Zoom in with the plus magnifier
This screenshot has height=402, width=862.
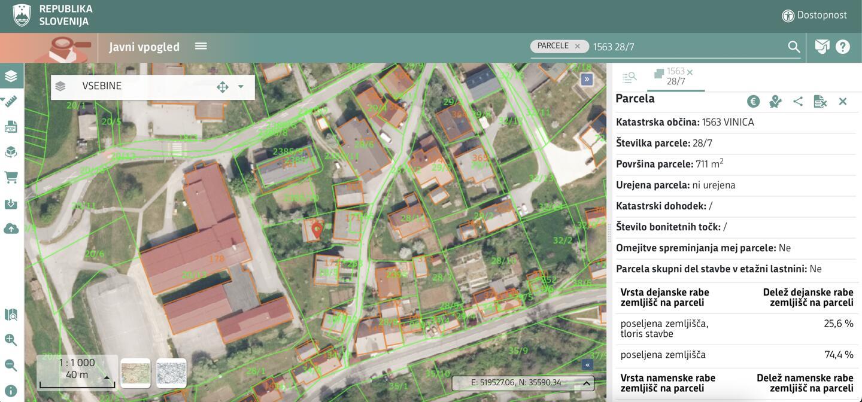pyautogui.click(x=11, y=340)
